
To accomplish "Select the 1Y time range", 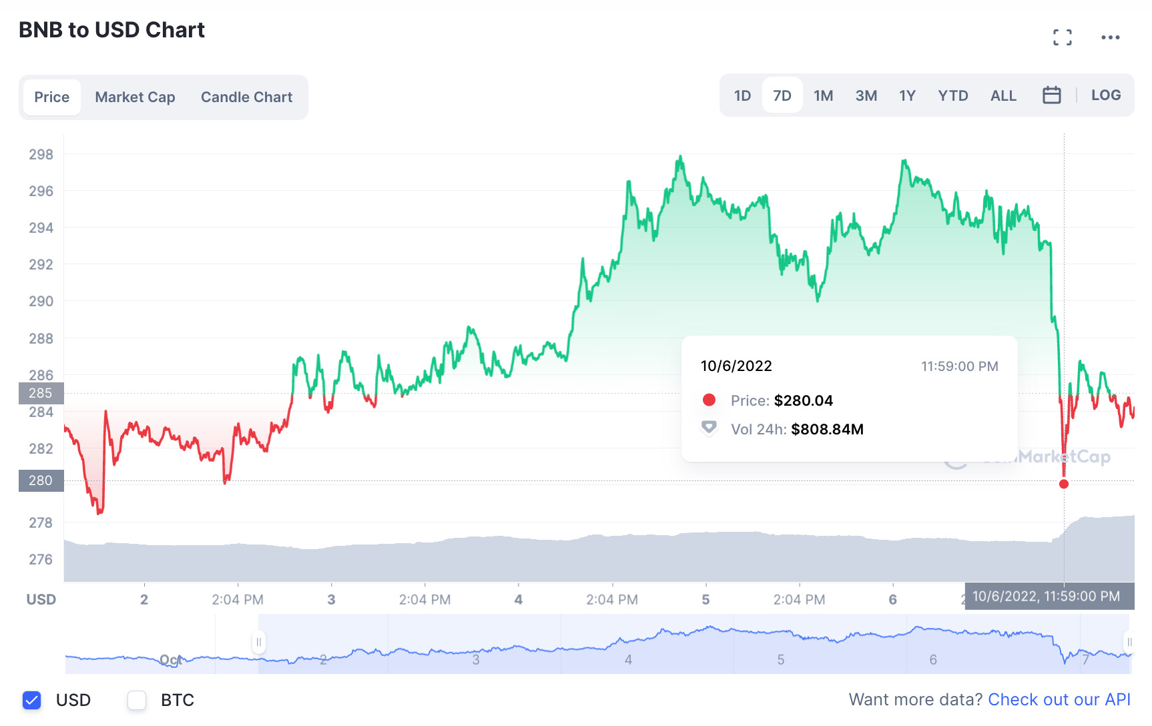I will point(908,95).
